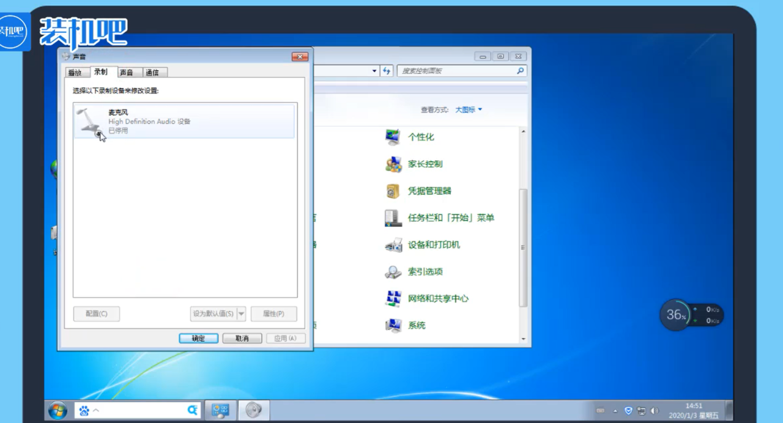Focus the Baidu search box on taskbar
783x423 pixels.
(x=138, y=410)
